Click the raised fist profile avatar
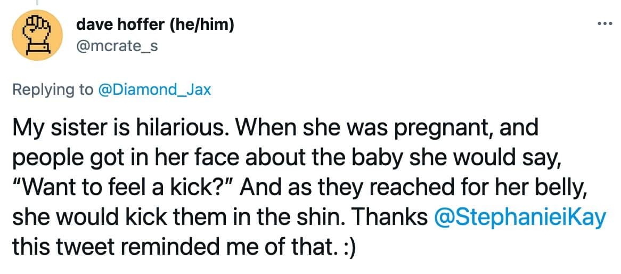The image size is (621, 274). pos(36,35)
